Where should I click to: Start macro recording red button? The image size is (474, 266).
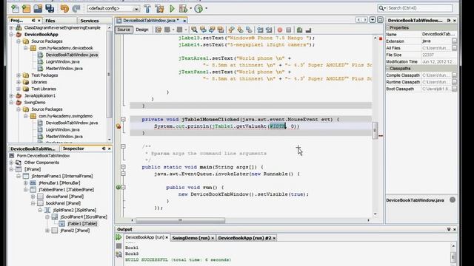(x=280, y=30)
